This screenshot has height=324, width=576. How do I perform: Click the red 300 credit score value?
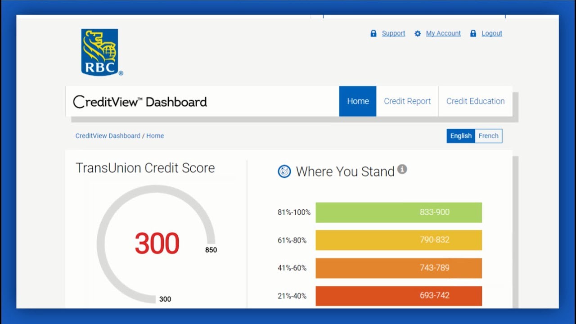157,243
